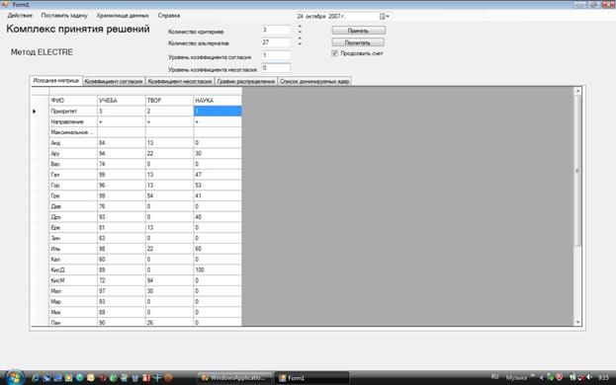Select the КисД НАУКА cell with 100
This screenshot has width=616, height=385.
(218, 270)
